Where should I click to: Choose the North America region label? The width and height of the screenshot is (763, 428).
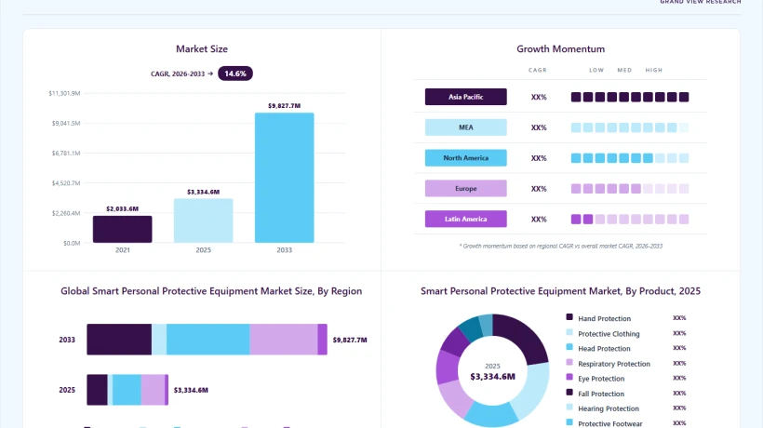[x=465, y=158]
